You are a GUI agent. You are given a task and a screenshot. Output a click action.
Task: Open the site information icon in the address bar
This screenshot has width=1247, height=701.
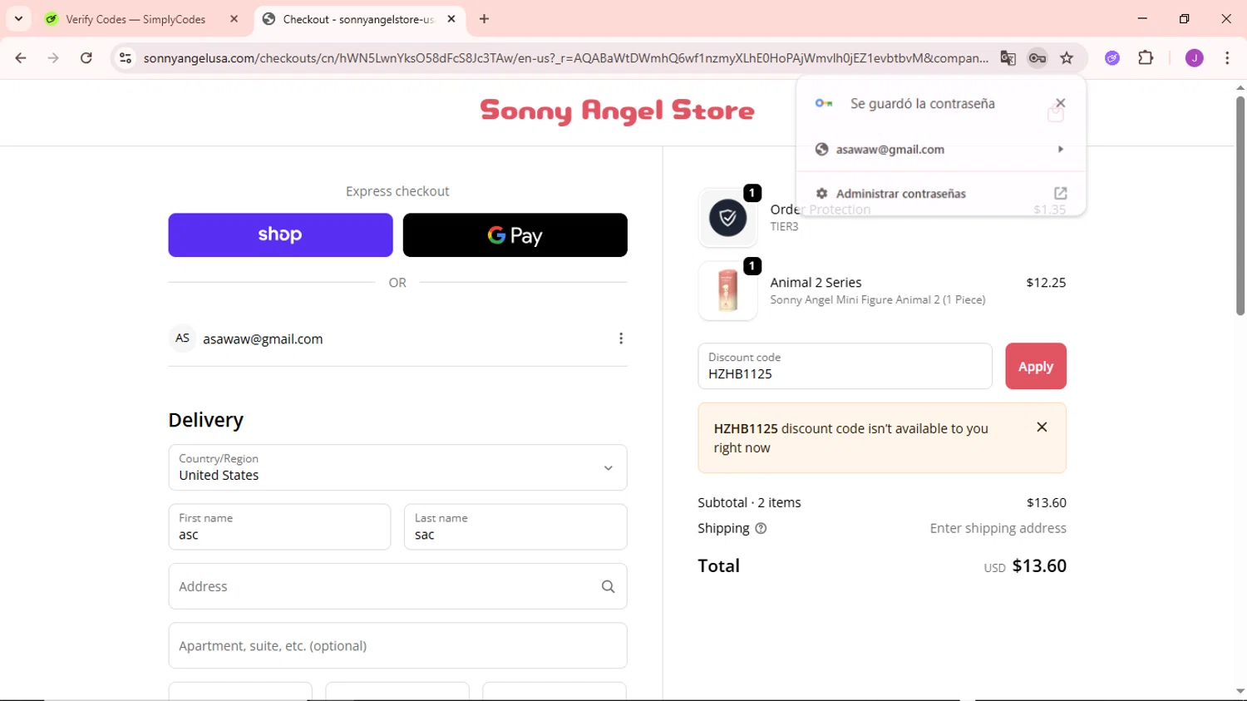[x=126, y=58]
